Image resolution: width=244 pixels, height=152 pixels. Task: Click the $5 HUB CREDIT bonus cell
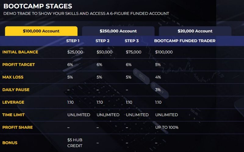(x=75, y=143)
